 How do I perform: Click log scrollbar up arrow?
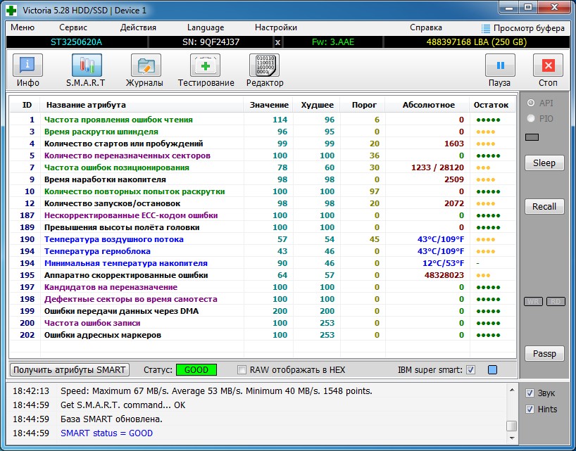pyautogui.click(x=512, y=390)
